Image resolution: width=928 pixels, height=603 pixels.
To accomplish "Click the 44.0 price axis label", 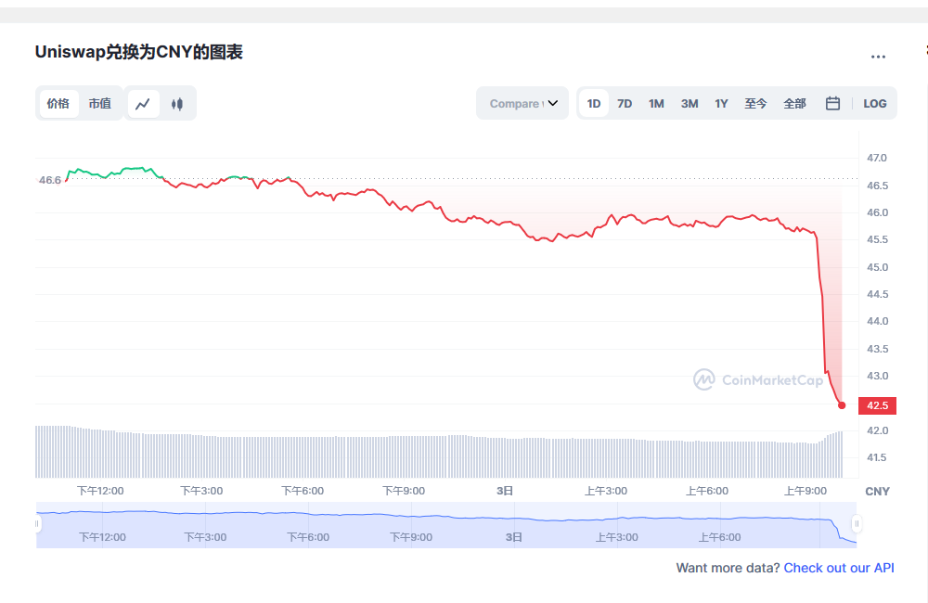I will (x=877, y=321).
